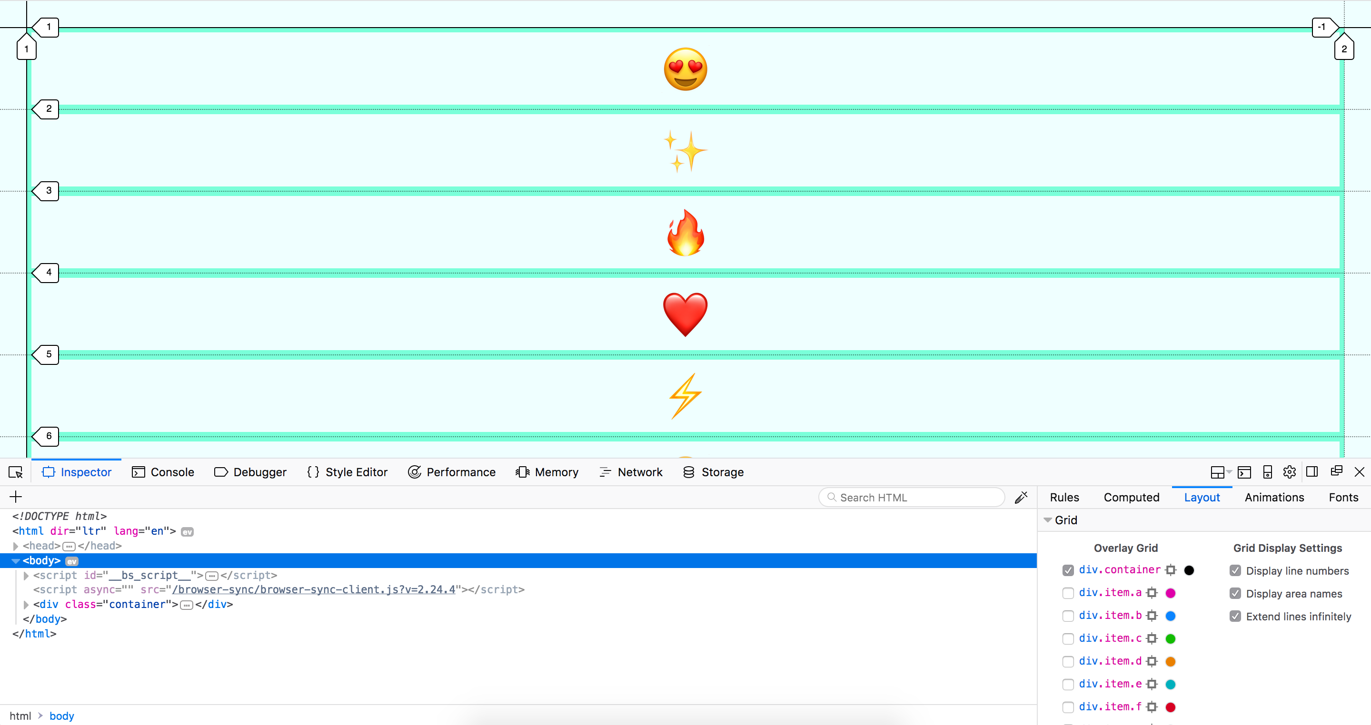The width and height of the screenshot is (1371, 725).
Task: Toggle Display area names checkbox
Action: tap(1237, 594)
